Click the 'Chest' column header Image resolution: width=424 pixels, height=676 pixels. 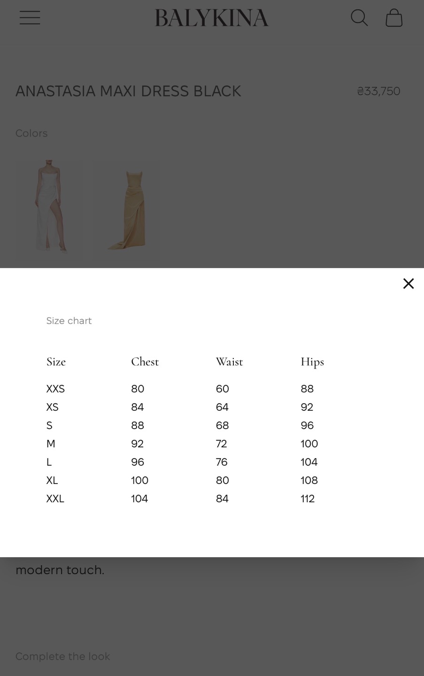point(145,361)
